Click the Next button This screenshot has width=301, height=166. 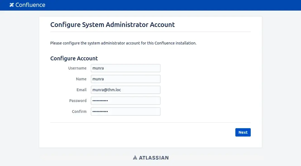(x=243, y=132)
